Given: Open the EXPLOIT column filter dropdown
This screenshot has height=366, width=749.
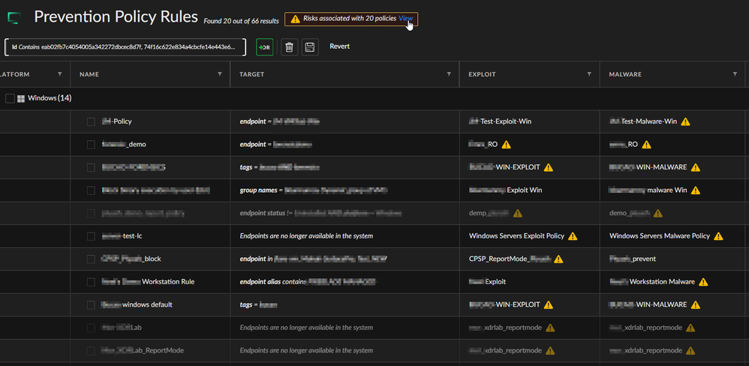Looking at the screenshot, I should click(590, 74).
